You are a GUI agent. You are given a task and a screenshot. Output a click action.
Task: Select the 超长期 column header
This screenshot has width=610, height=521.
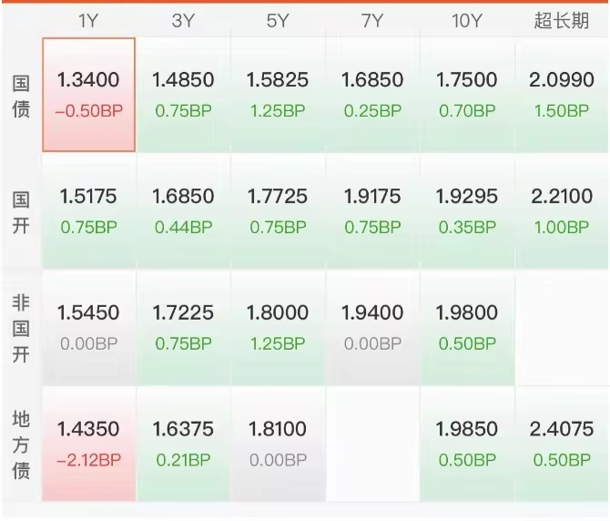[561, 21]
